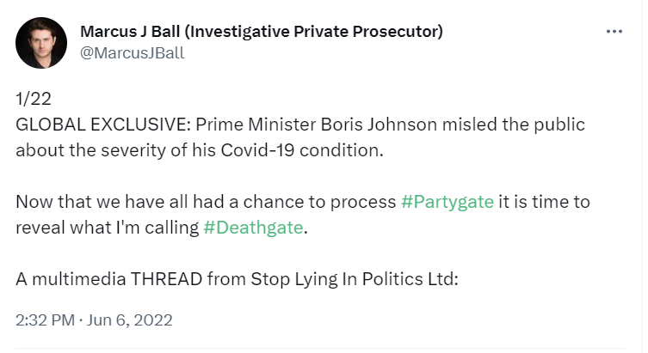Click the name Boris Johnson in tweet

[x=370, y=124]
